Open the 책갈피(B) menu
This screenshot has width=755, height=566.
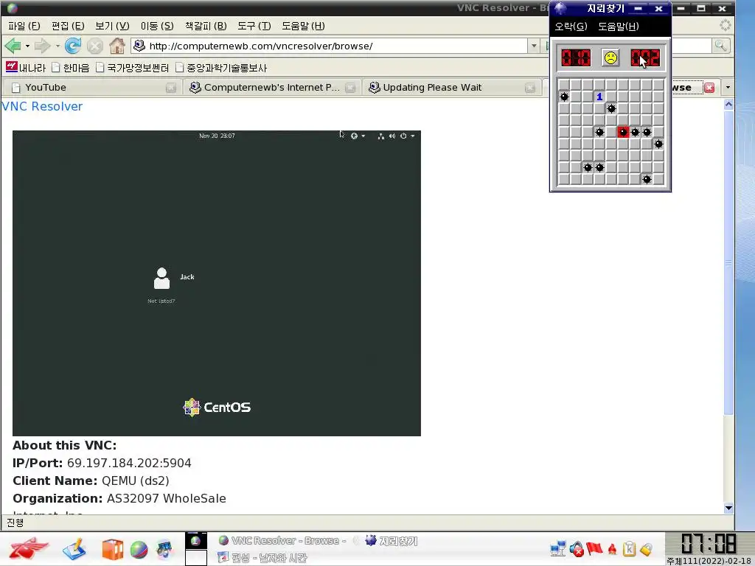[206, 26]
